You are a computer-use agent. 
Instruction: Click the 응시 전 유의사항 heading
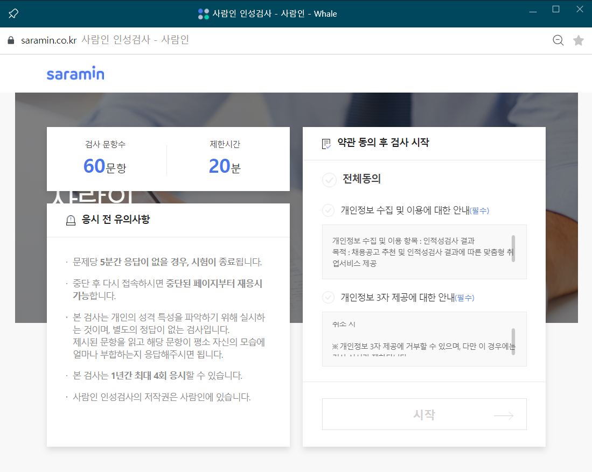pos(115,219)
